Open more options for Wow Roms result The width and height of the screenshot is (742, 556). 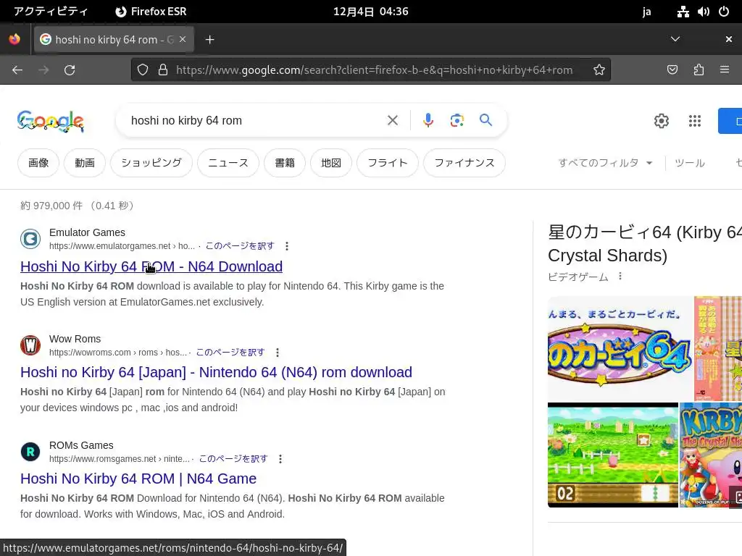click(278, 353)
